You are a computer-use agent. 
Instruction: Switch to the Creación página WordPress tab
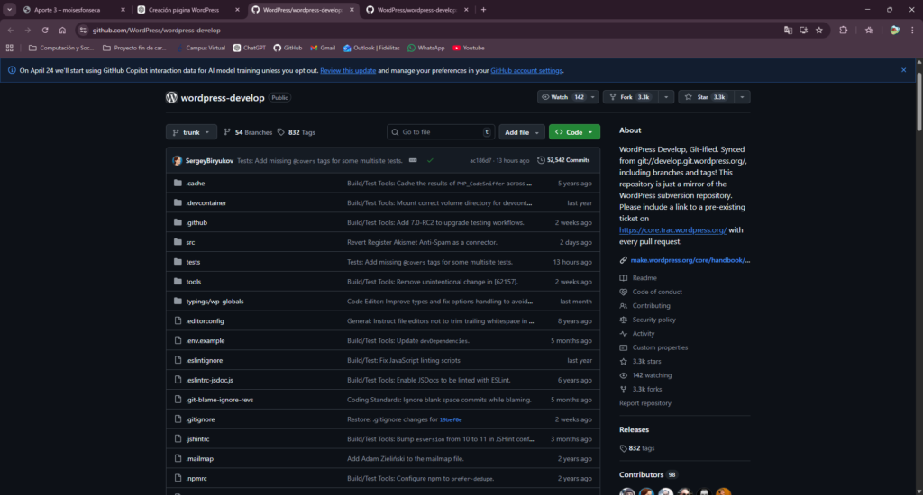click(x=187, y=9)
